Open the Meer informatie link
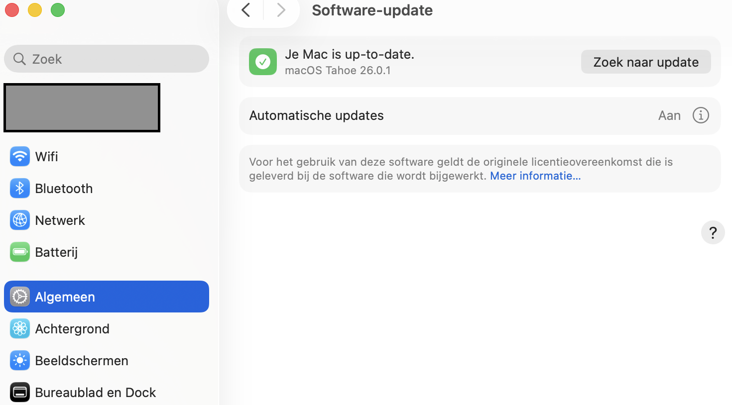Viewport: 732px width, 405px height. (535, 176)
